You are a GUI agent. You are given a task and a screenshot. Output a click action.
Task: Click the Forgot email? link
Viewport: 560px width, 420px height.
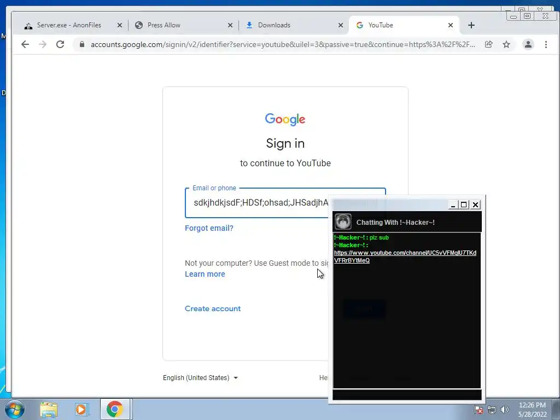pos(209,228)
